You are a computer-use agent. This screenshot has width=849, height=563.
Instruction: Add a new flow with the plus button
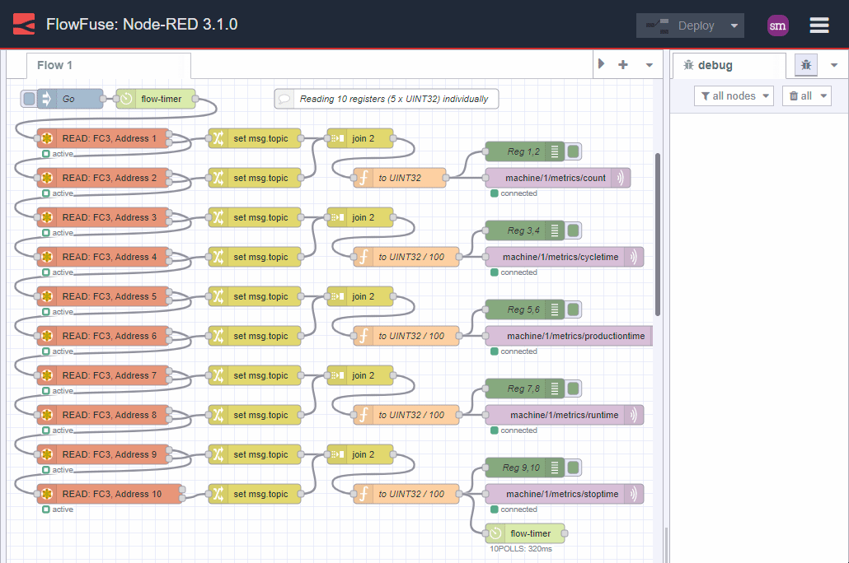pyautogui.click(x=623, y=64)
